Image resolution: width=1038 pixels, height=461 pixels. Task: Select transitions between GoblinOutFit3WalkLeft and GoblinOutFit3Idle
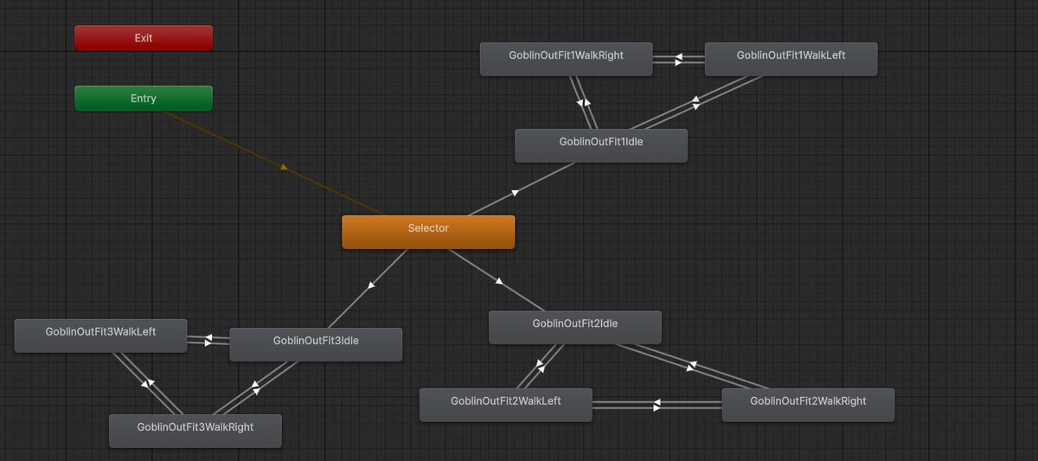[208, 340]
